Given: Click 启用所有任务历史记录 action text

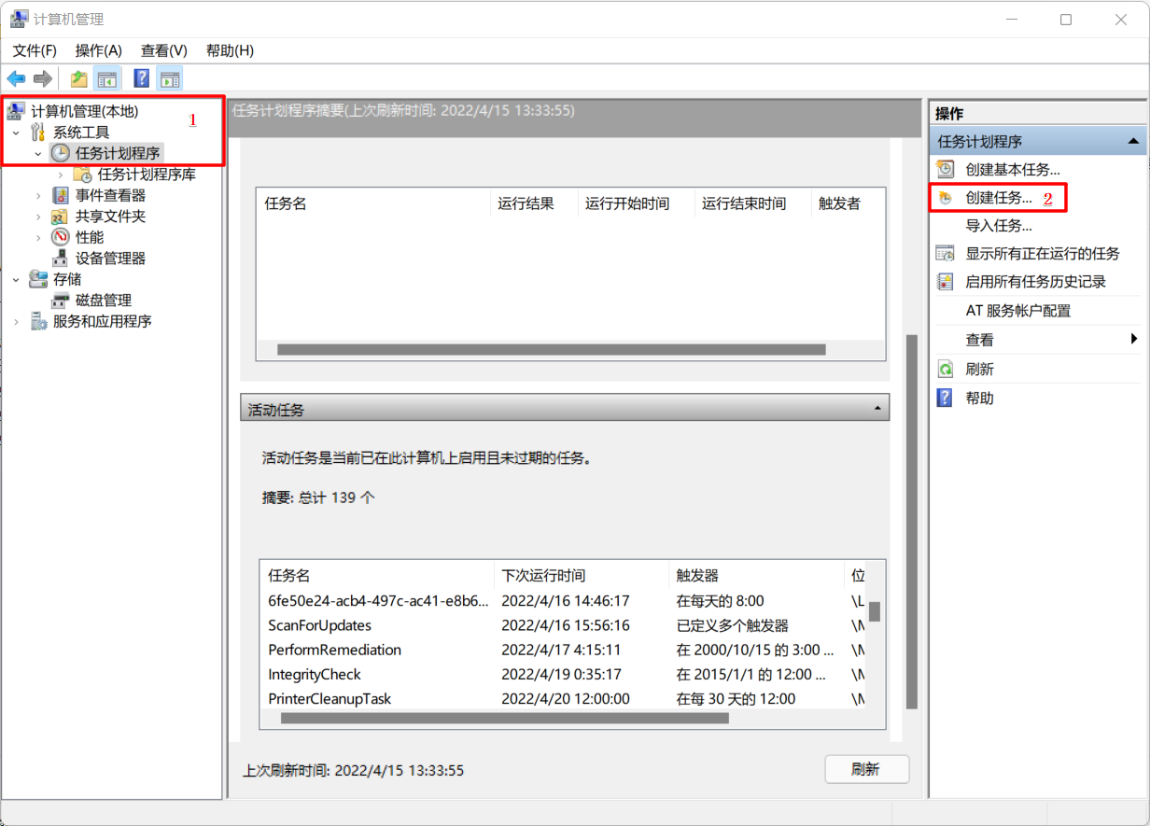Looking at the screenshot, I should click(1035, 282).
